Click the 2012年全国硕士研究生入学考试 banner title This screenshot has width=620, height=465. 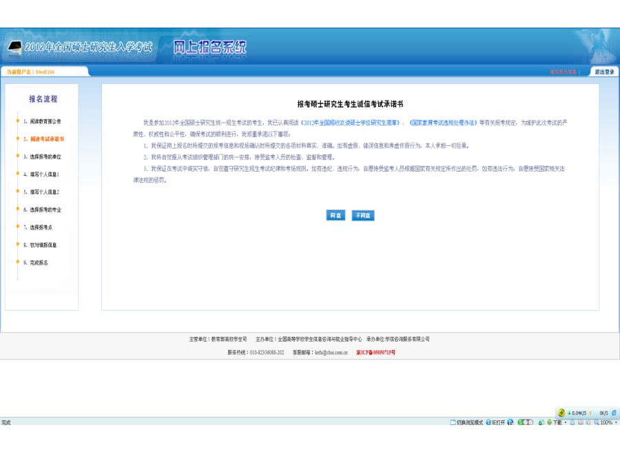point(89,47)
